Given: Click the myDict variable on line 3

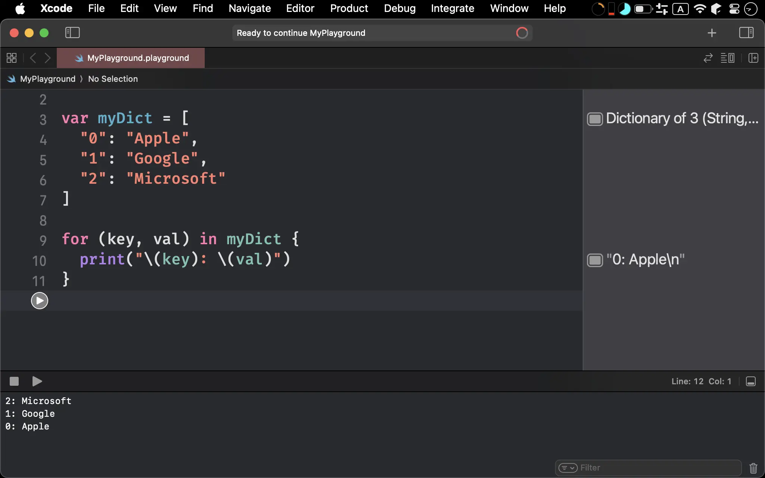Looking at the screenshot, I should pyautogui.click(x=125, y=118).
